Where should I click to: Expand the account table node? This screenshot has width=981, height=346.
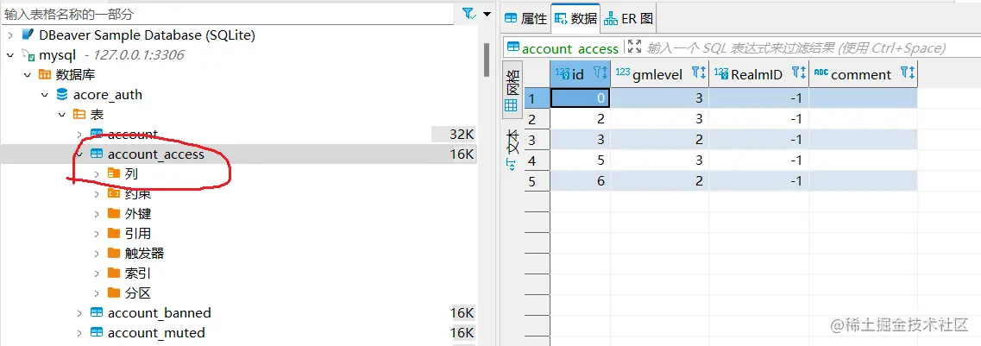[x=79, y=135]
